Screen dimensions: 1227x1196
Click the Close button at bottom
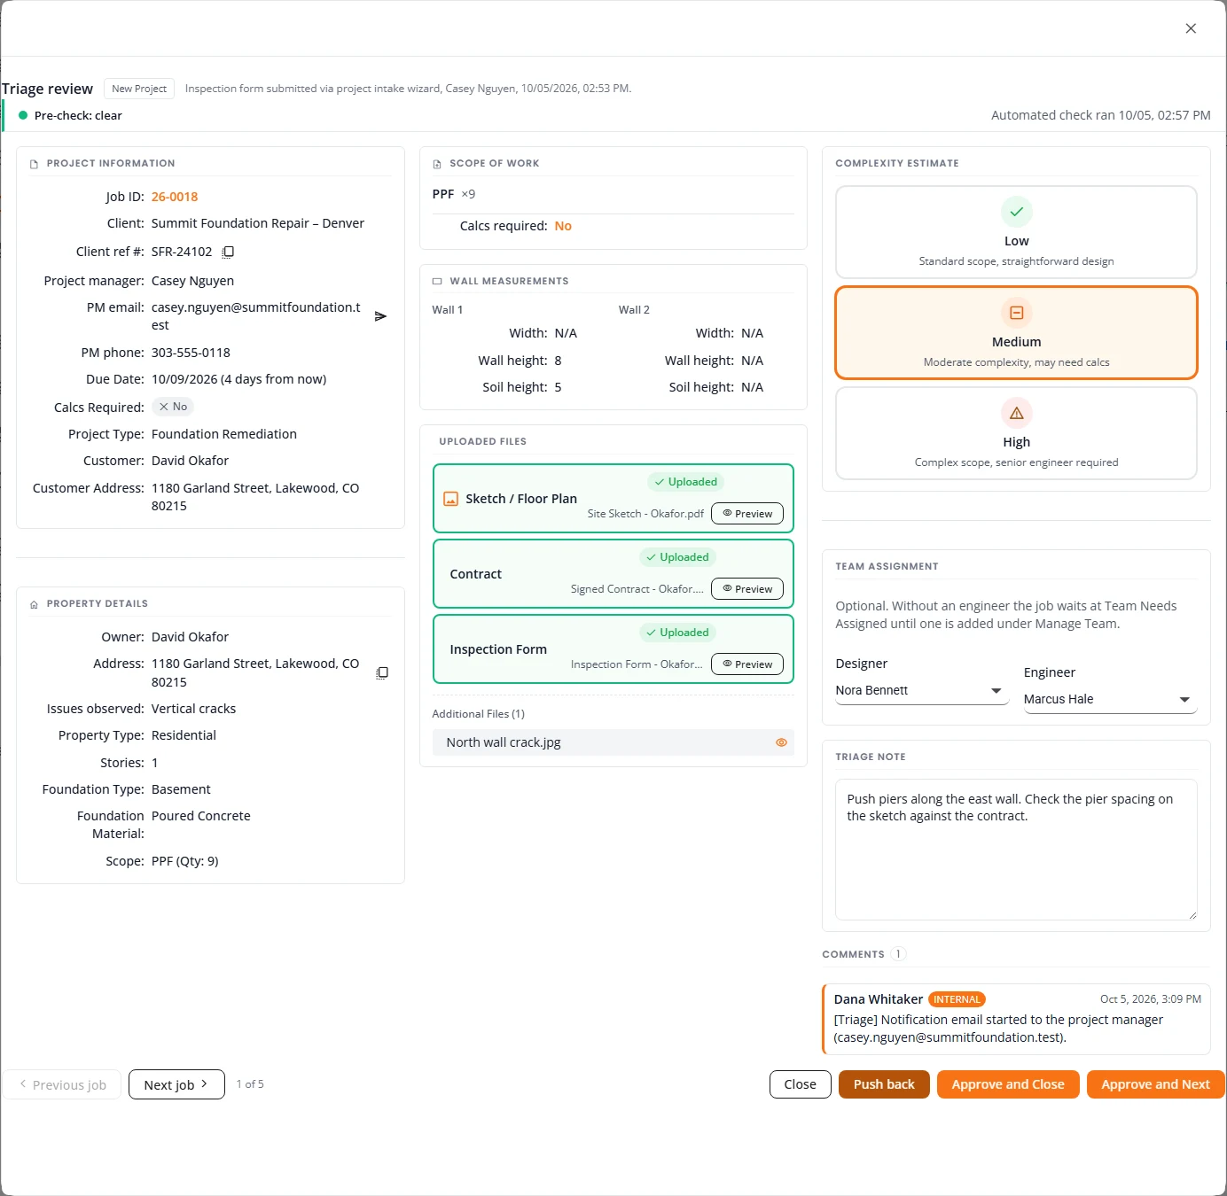[x=800, y=1084]
